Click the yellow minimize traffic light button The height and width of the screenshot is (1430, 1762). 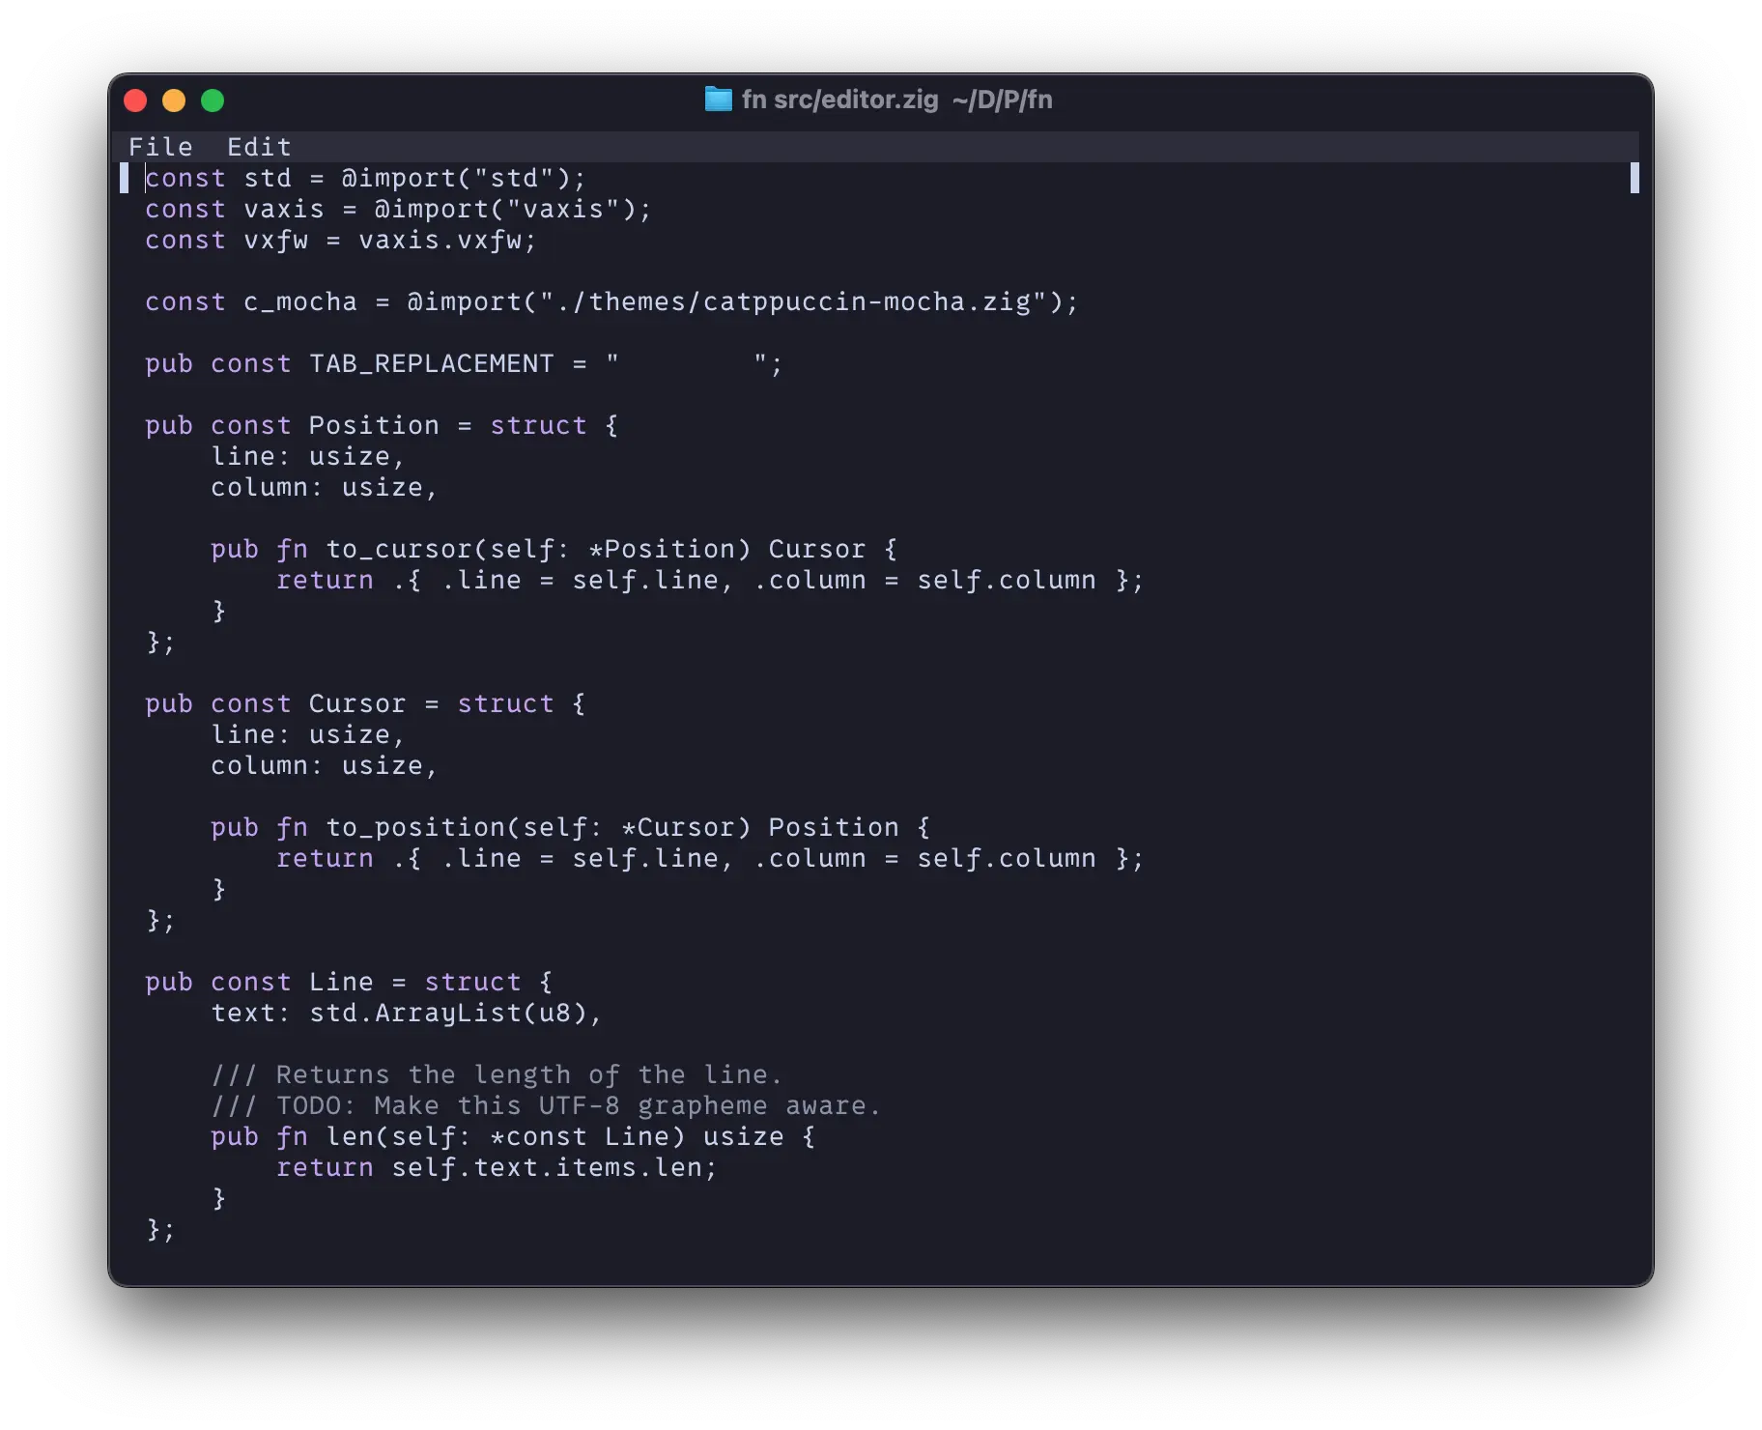(174, 100)
